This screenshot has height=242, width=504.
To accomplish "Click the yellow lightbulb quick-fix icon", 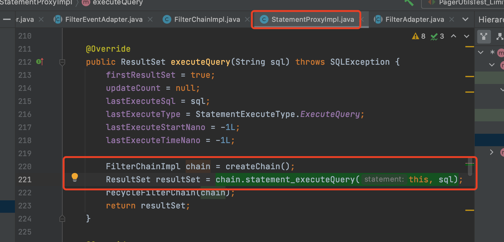I will point(75,177).
